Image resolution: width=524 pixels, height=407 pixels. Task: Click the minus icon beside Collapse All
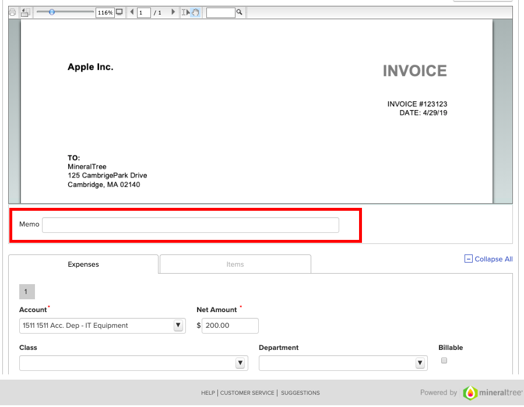[x=469, y=259]
